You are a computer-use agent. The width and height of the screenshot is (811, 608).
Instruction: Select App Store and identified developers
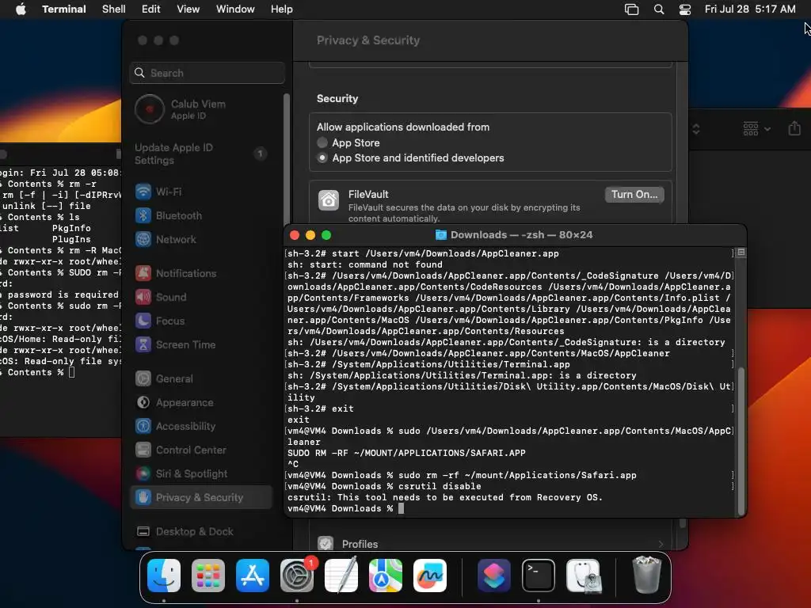[322, 158]
